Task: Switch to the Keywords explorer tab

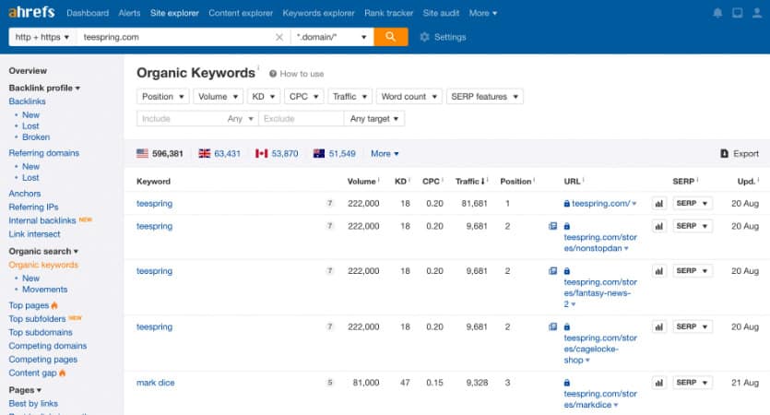Action: 316,14
